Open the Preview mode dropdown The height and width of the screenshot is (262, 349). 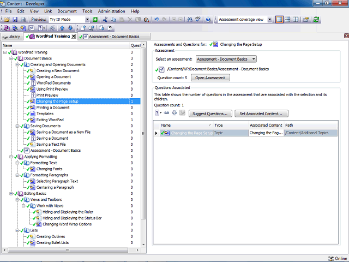pyautogui.click(x=87, y=20)
